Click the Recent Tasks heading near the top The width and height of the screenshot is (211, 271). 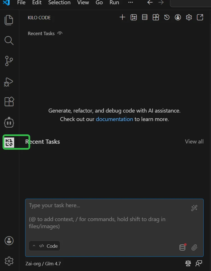41,33
